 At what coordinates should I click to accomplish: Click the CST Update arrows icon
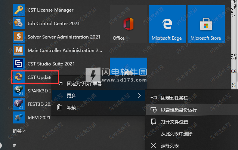[x=19, y=77]
